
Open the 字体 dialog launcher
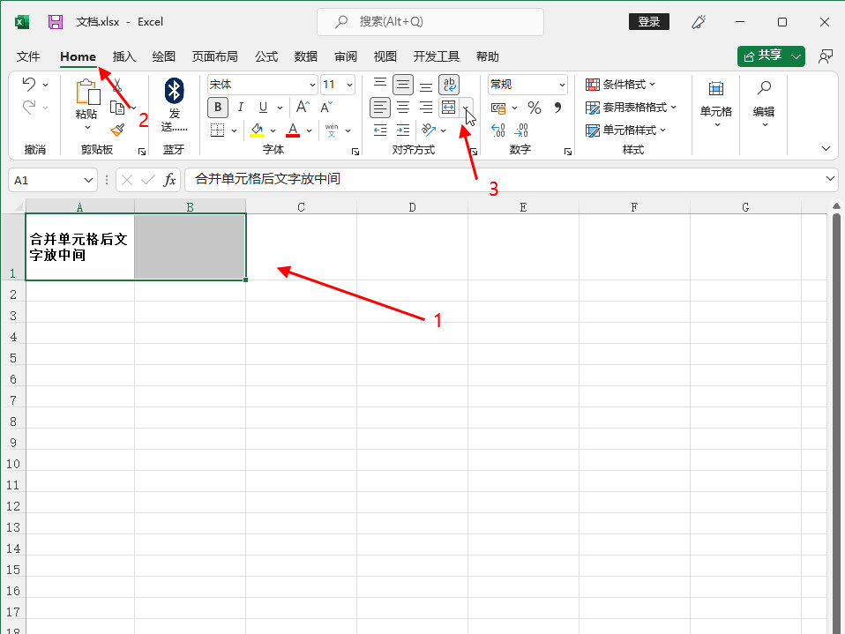(x=355, y=152)
